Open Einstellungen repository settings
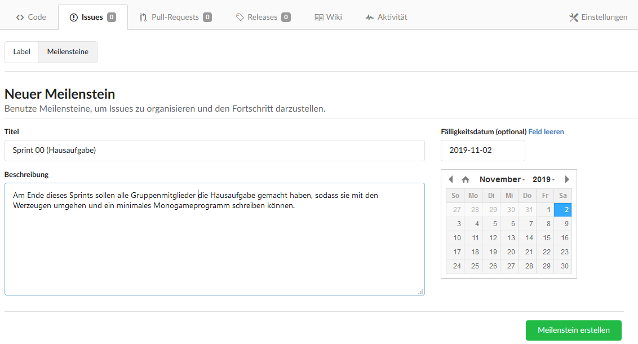The height and width of the screenshot is (344, 638). click(598, 17)
